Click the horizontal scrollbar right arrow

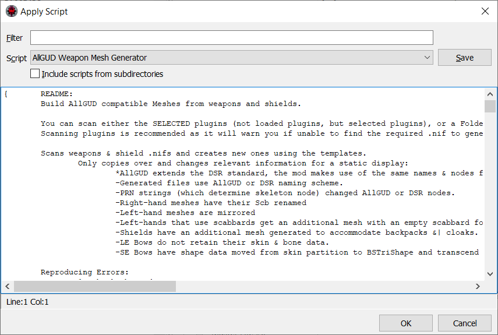pos(478,287)
